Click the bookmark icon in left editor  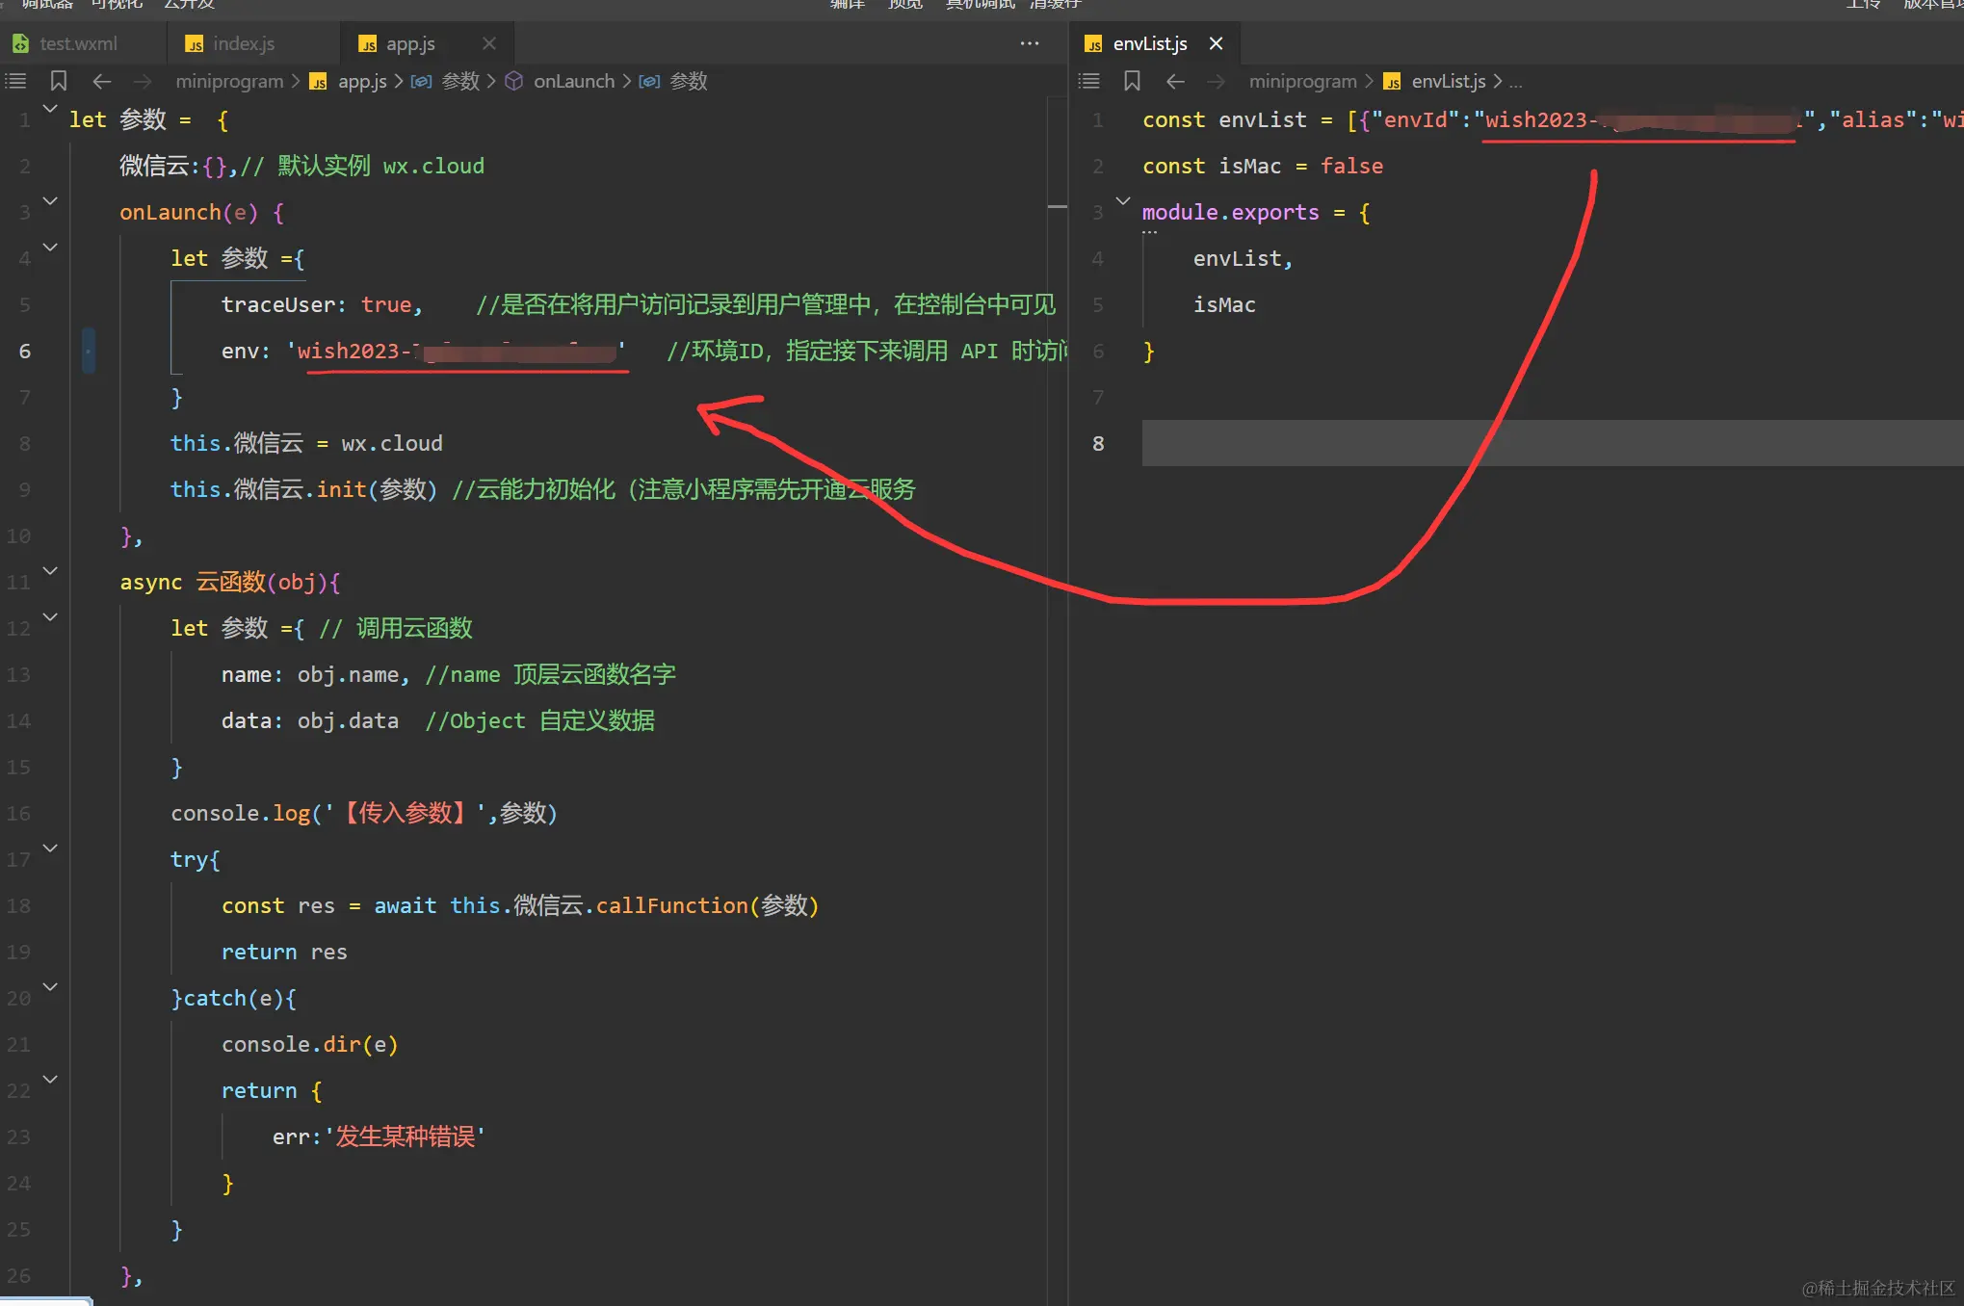pyautogui.click(x=59, y=81)
